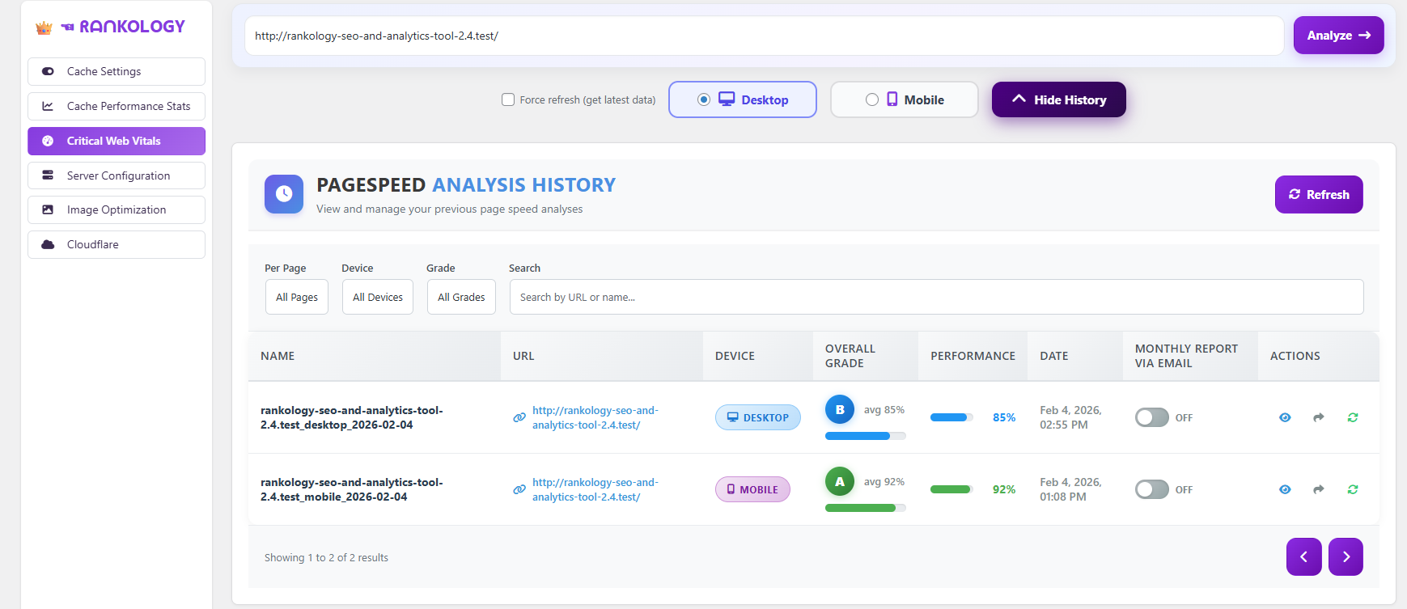The width and height of the screenshot is (1407, 609).
Task: Collapse the panel with Hide History
Action: pyautogui.click(x=1058, y=99)
